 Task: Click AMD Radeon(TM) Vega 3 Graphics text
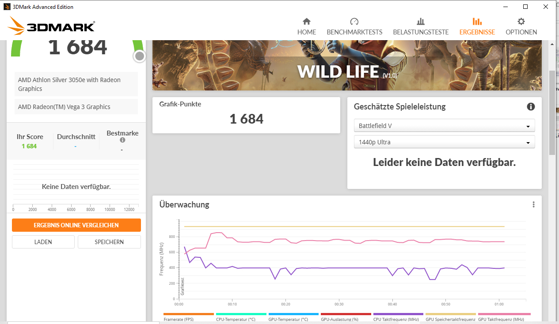[64, 107]
